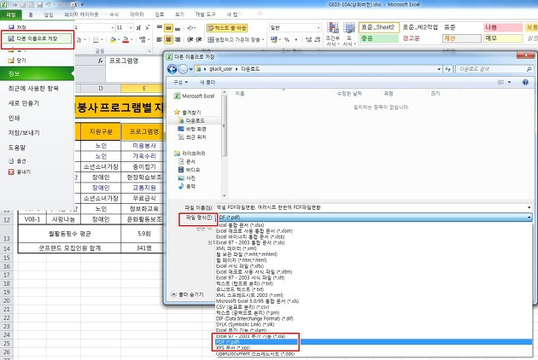Select Favorites in navigation pane
The height and width of the screenshot is (360, 538).
click(188, 113)
